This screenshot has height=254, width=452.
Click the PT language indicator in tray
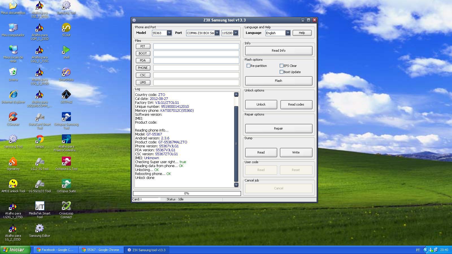418,250
